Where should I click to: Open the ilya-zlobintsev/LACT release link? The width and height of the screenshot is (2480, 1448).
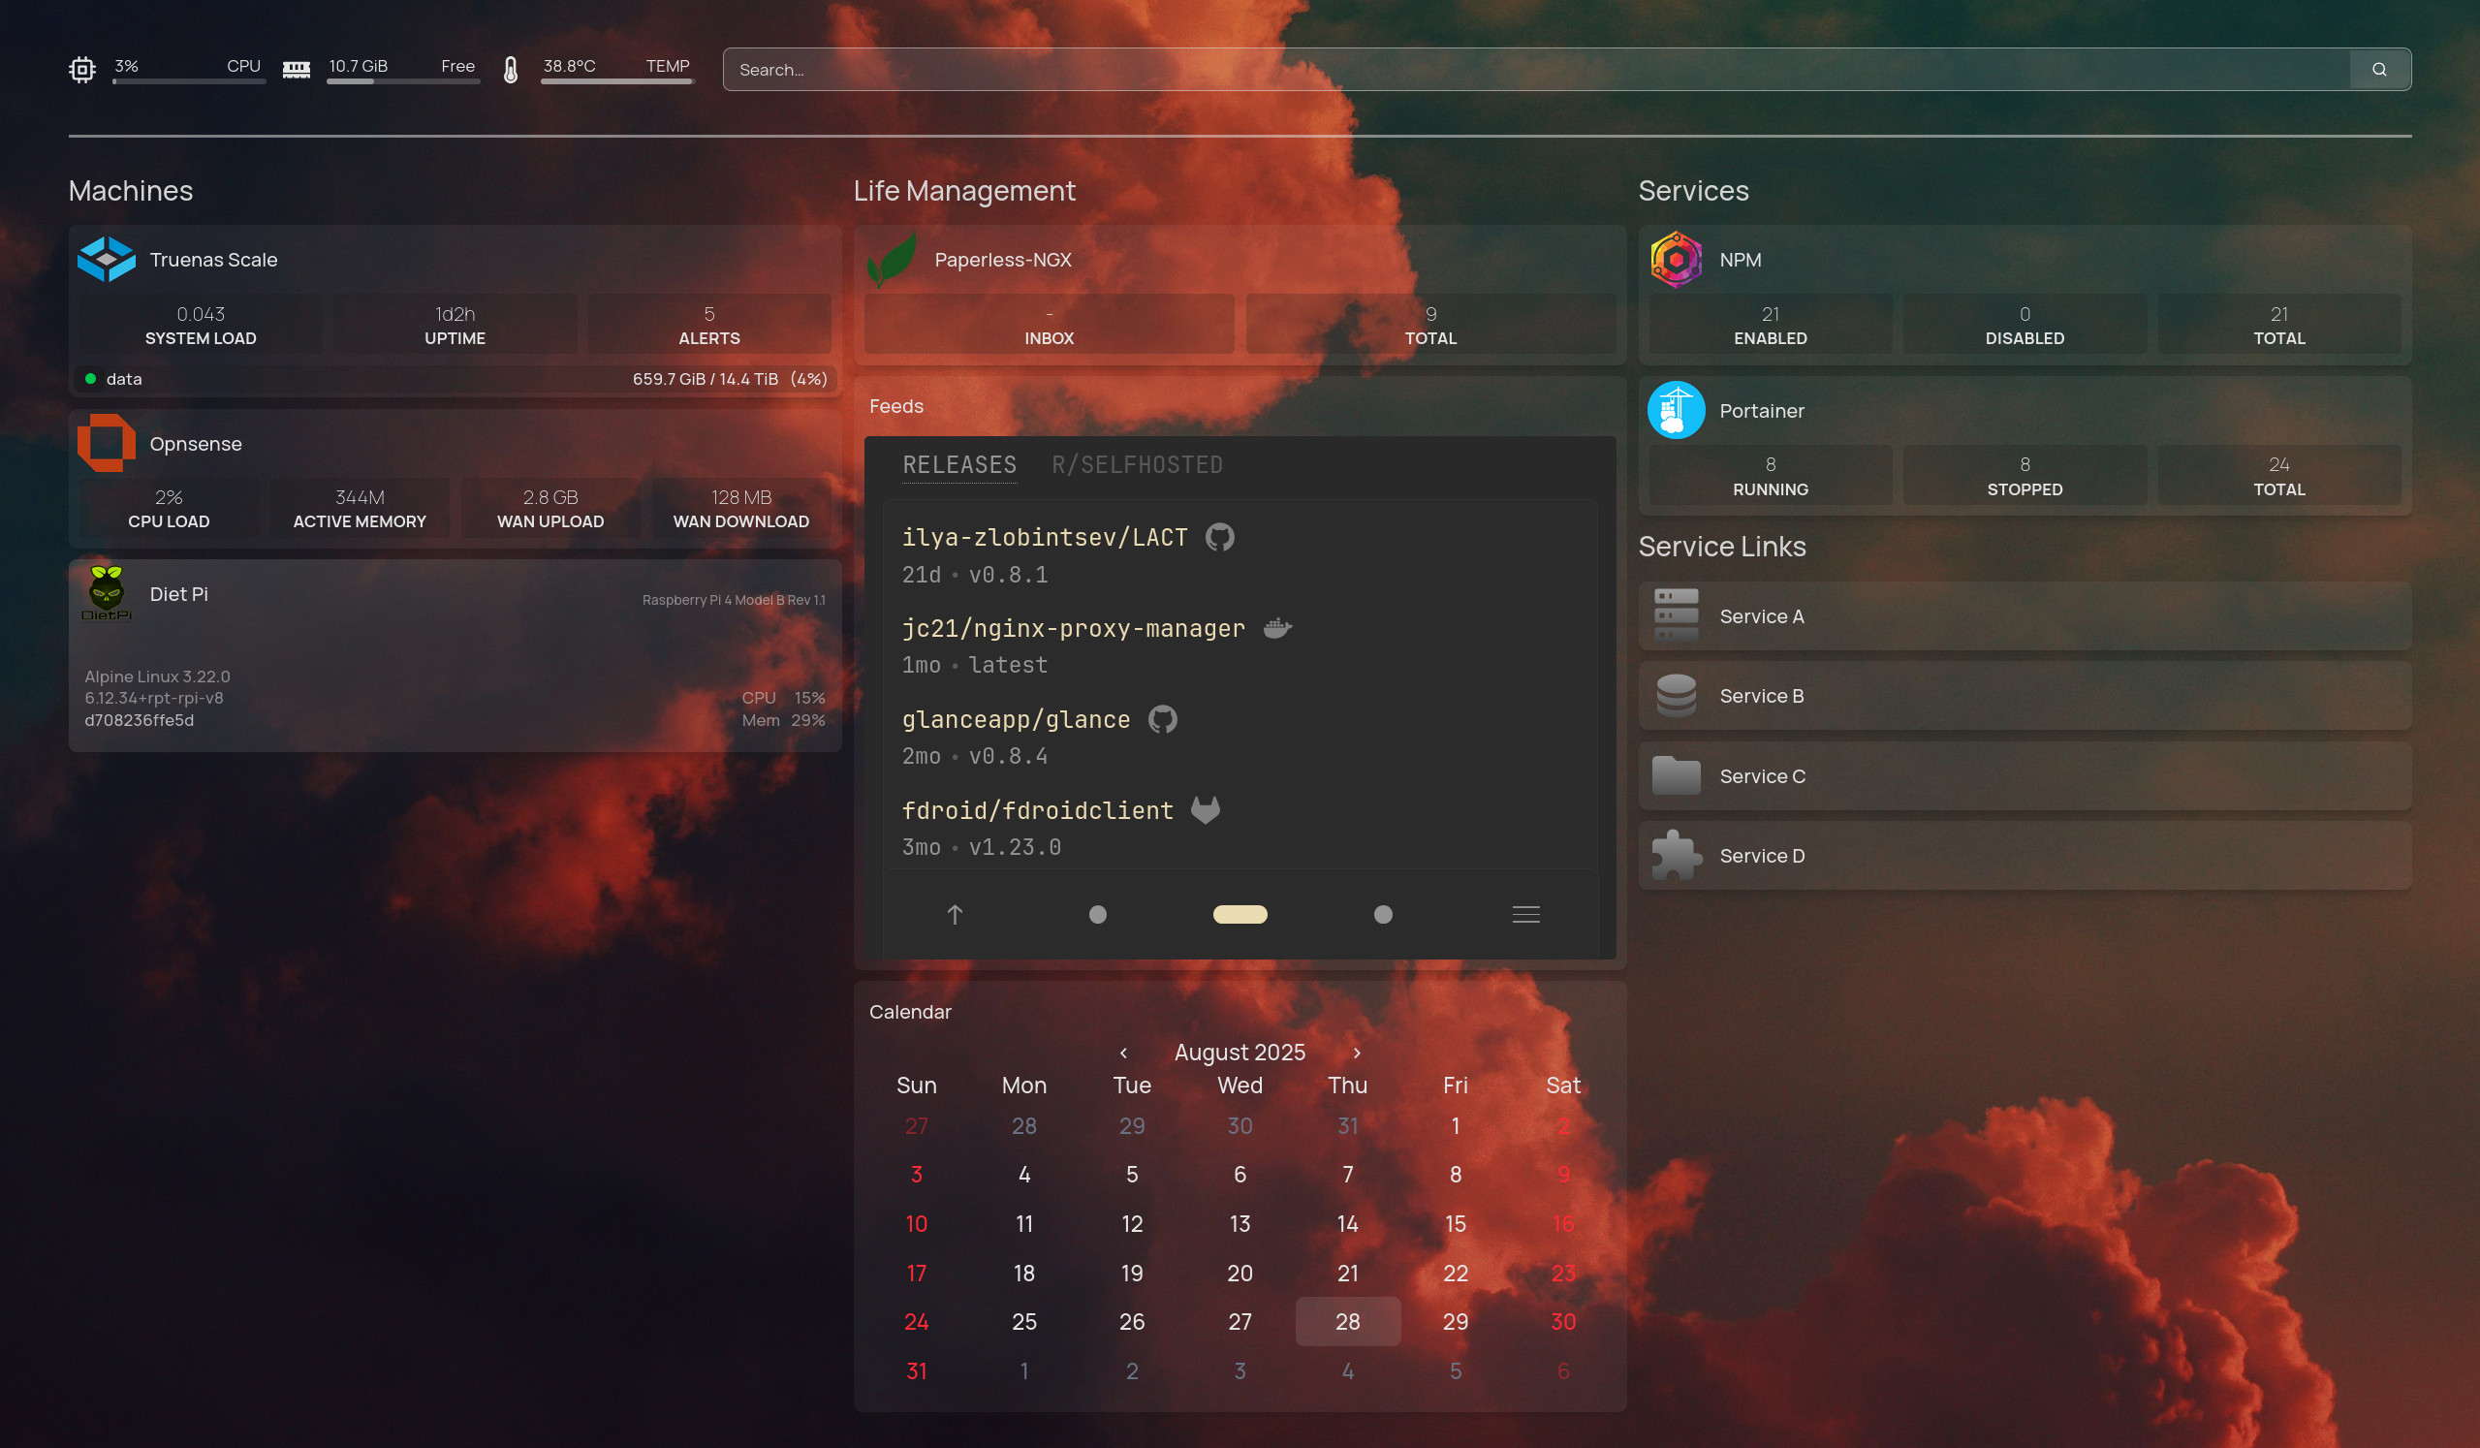tap(1045, 538)
